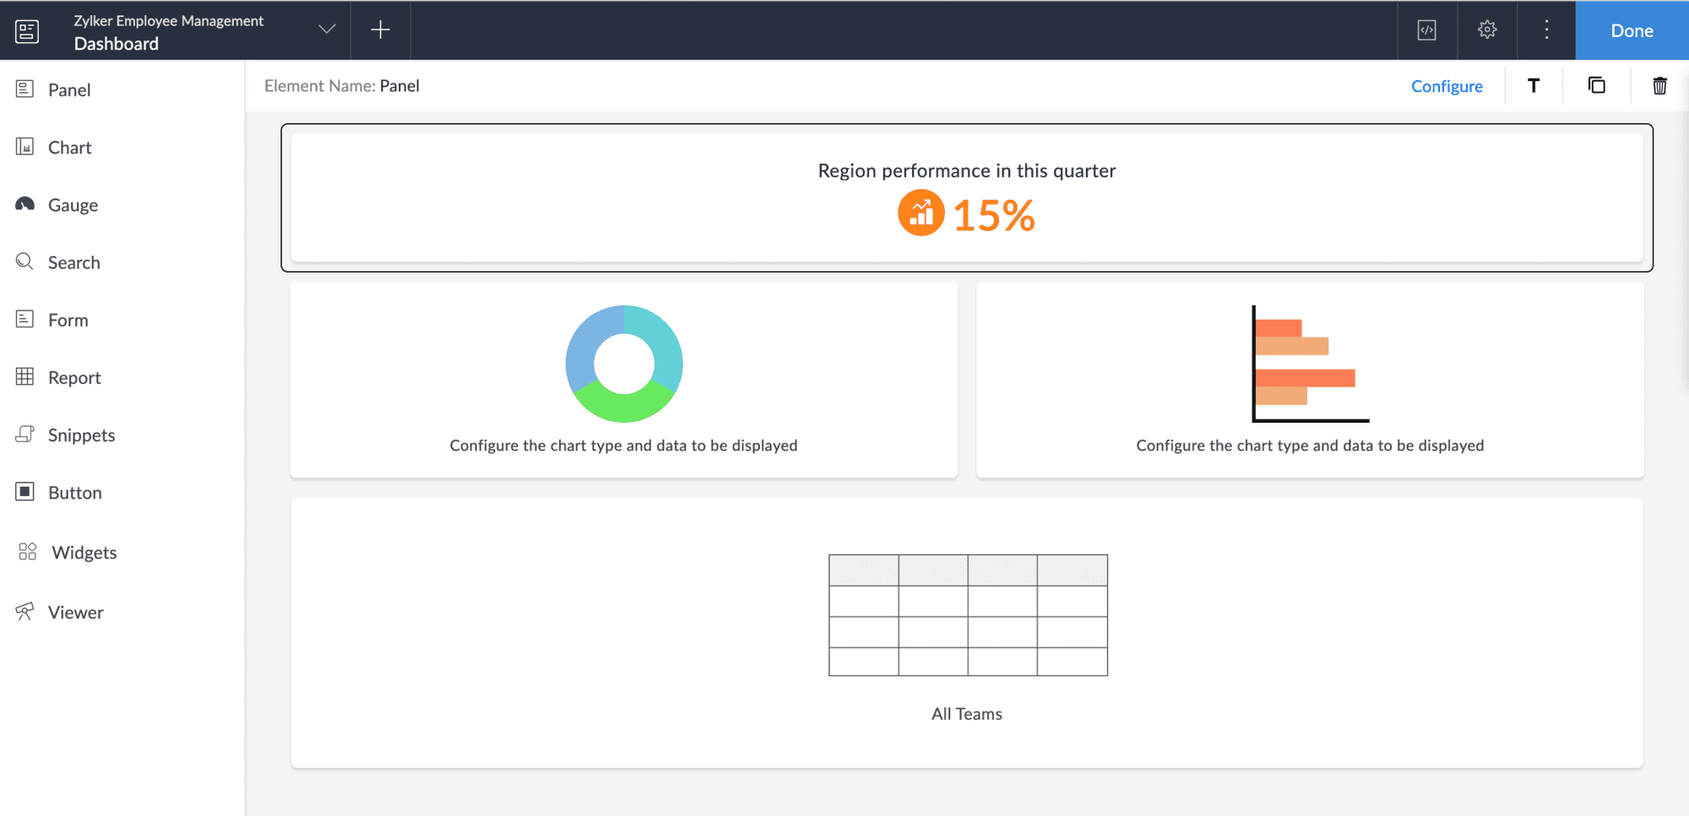
Task: Select the Report element in sidebar
Action: click(58, 377)
